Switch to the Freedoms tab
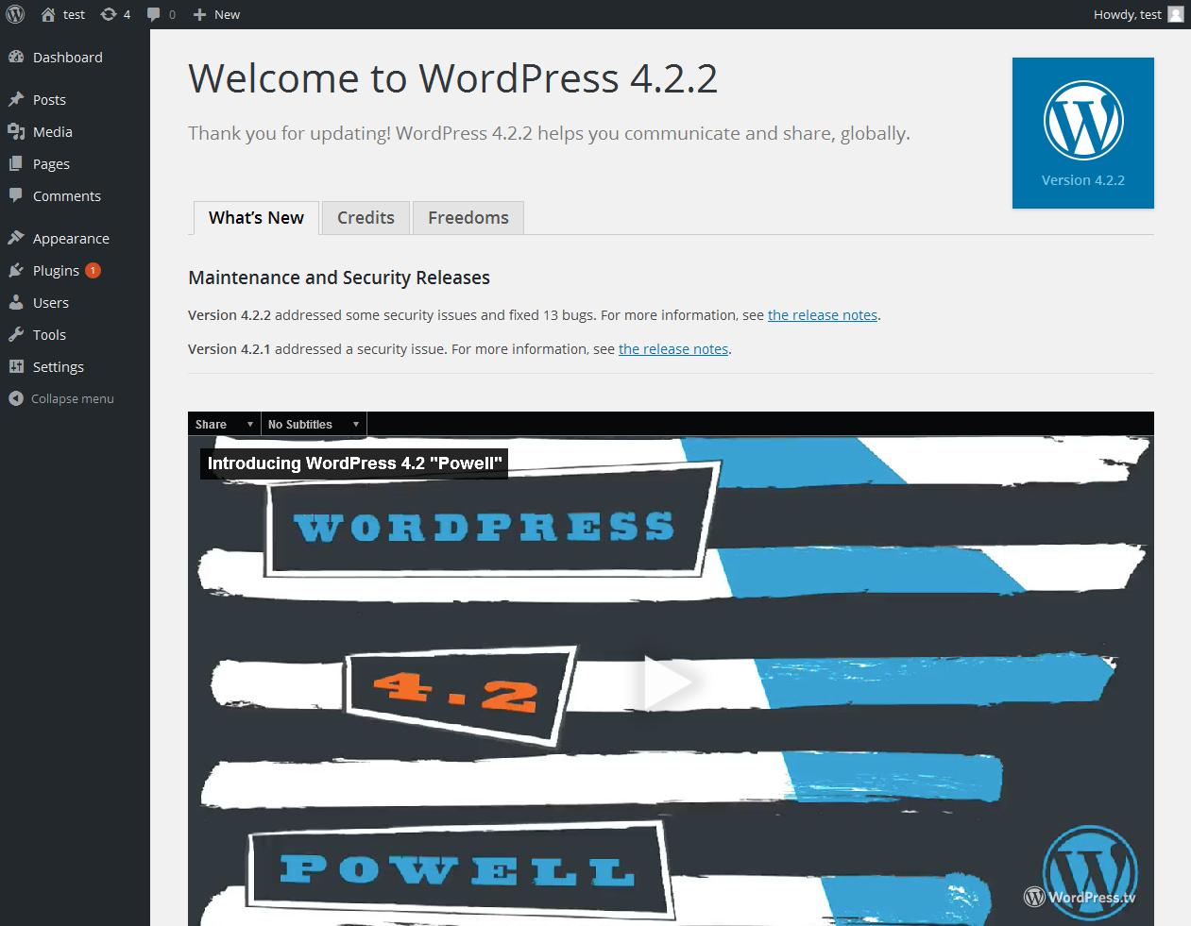The height and width of the screenshot is (926, 1191). (x=468, y=217)
